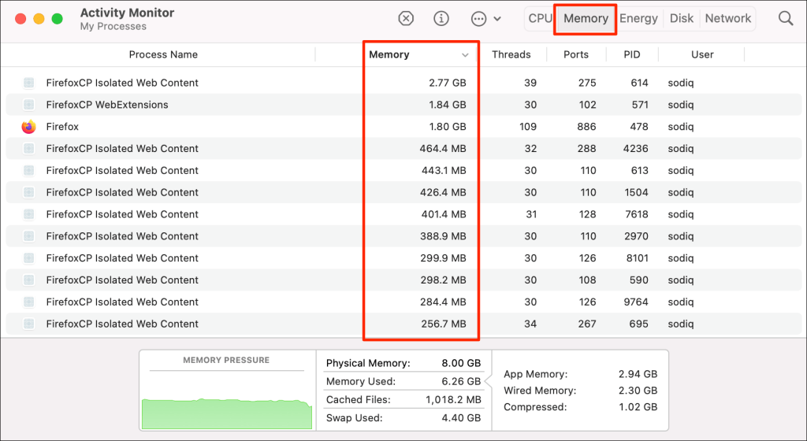Click PID 478 cell
Screen dimensions: 807x441
pyautogui.click(x=639, y=127)
